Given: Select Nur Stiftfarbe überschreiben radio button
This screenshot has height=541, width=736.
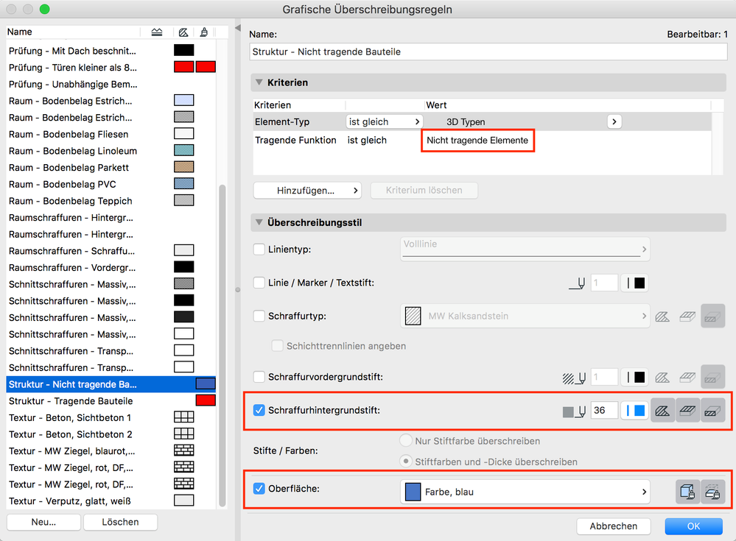Looking at the screenshot, I should (x=405, y=441).
